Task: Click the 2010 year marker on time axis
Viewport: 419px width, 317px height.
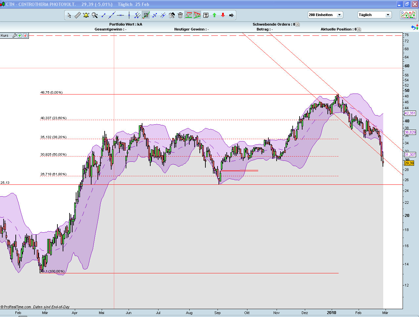Action: click(x=331, y=313)
